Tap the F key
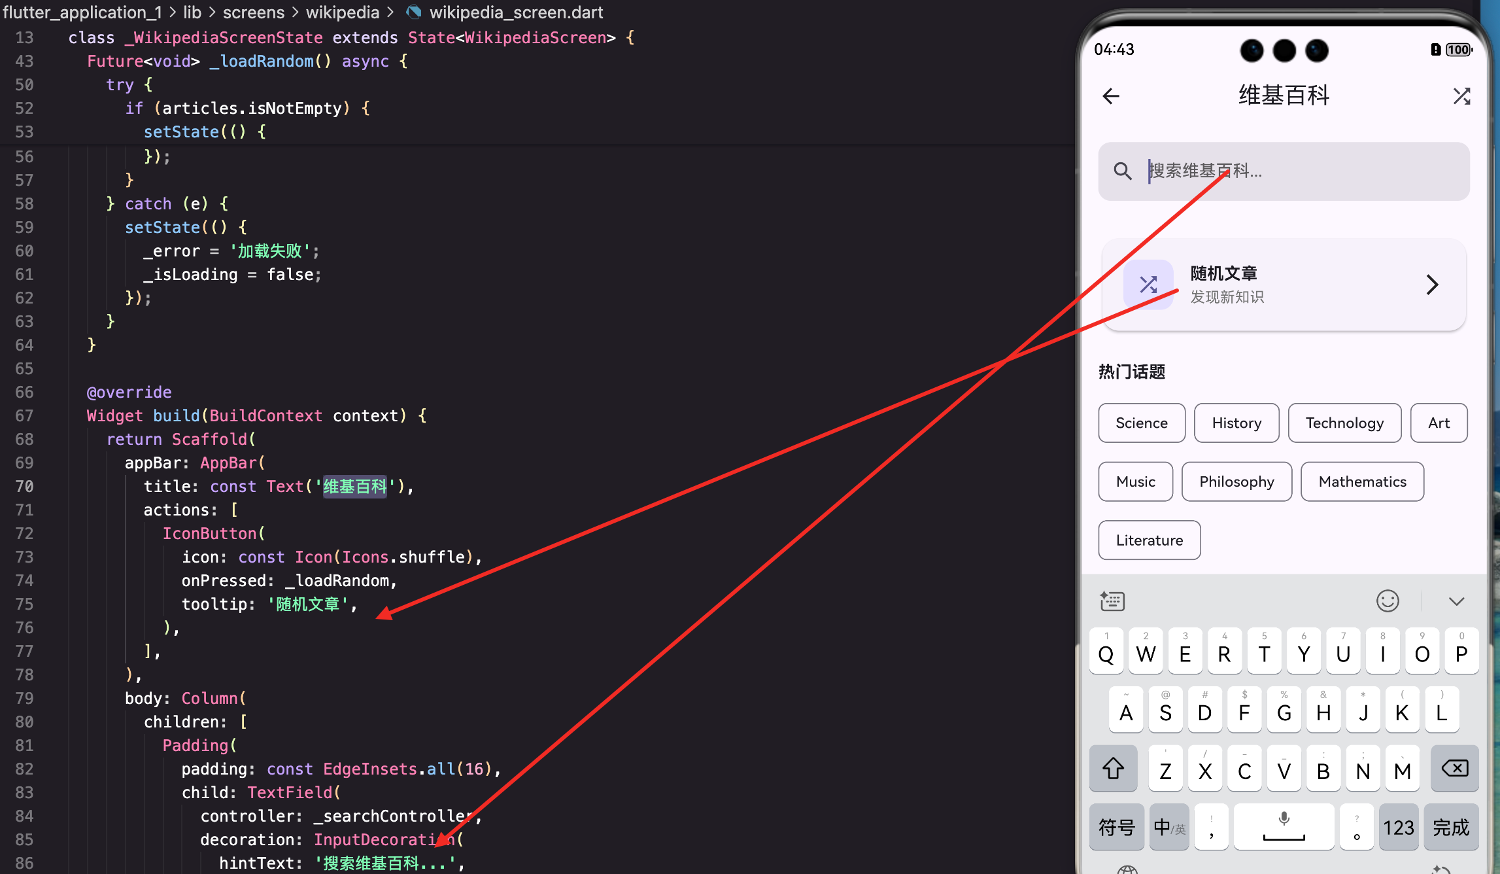The image size is (1500, 874). point(1244,710)
